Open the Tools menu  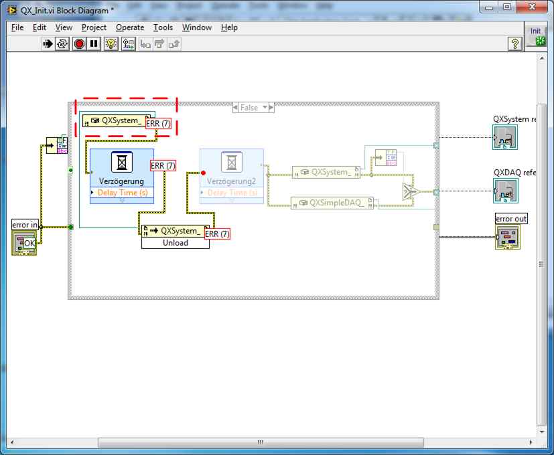point(163,27)
